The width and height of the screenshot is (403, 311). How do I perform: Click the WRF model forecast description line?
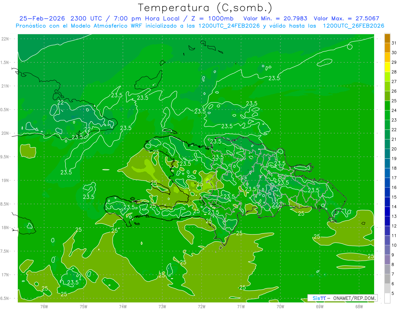click(x=200, y=26)
